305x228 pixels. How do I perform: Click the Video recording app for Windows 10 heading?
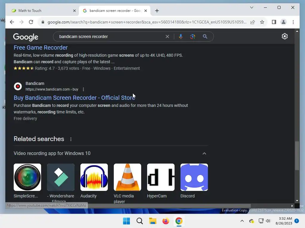coord(52,153)
